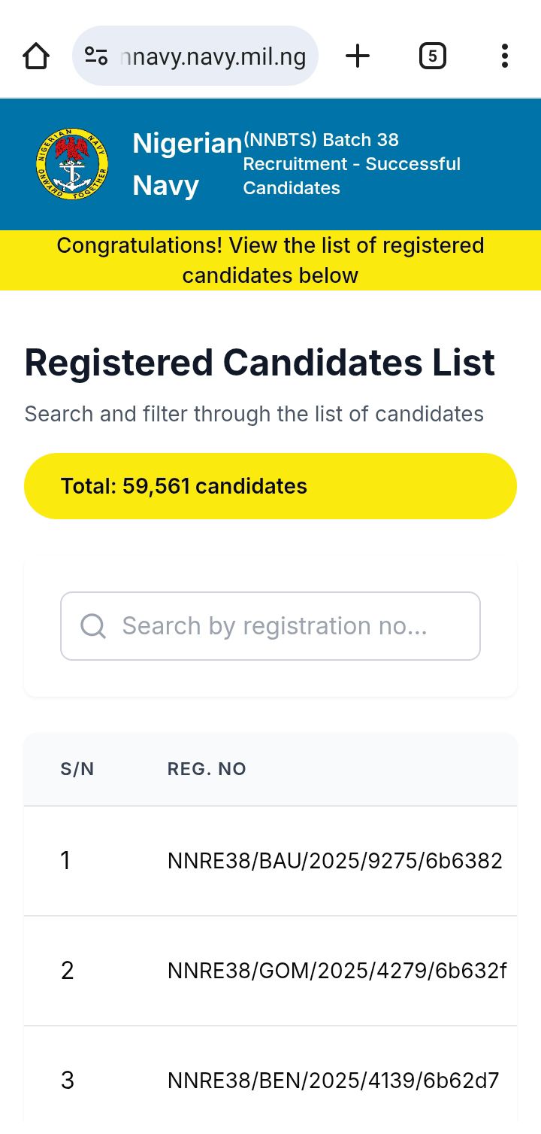Click the magnifier search icon
This screenshot has width=541, height=1134.
point(93,626)
